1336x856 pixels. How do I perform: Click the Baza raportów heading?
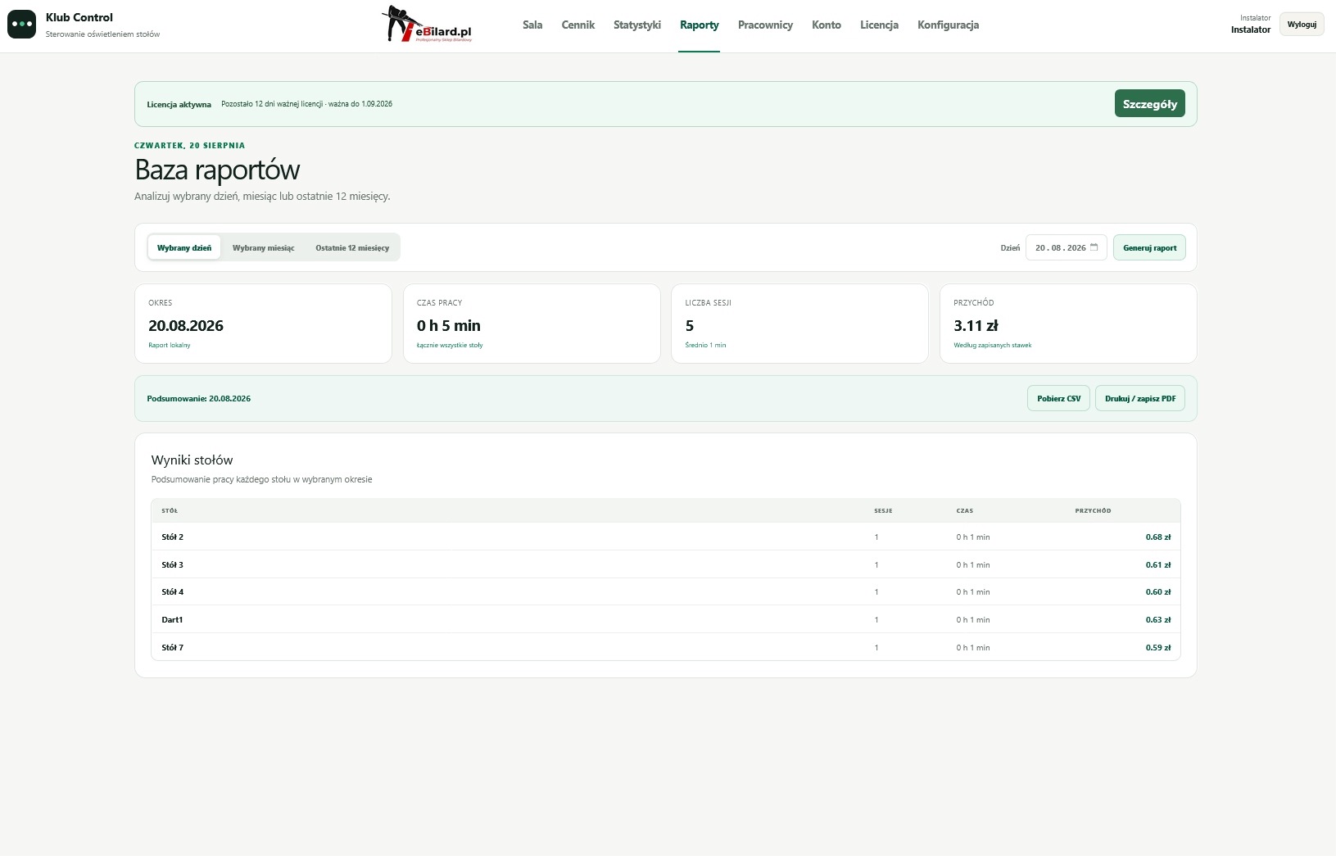coord(217,170)
